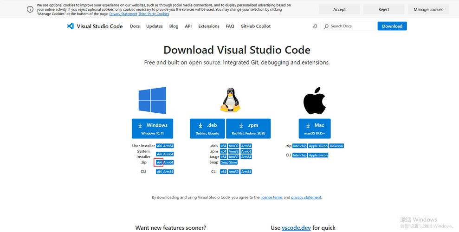
Task: Select Linux .tar.gz Arm32 download
Action: (x=233, y=157)
